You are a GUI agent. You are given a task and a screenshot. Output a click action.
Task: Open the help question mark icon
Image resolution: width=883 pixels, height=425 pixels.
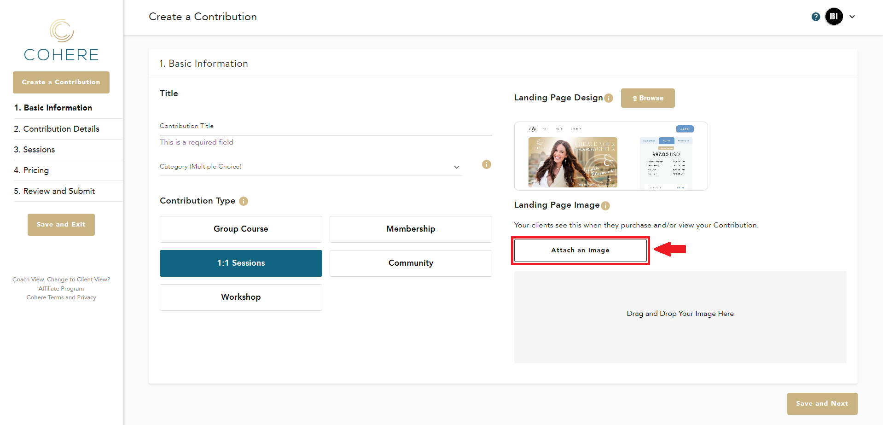815,17
